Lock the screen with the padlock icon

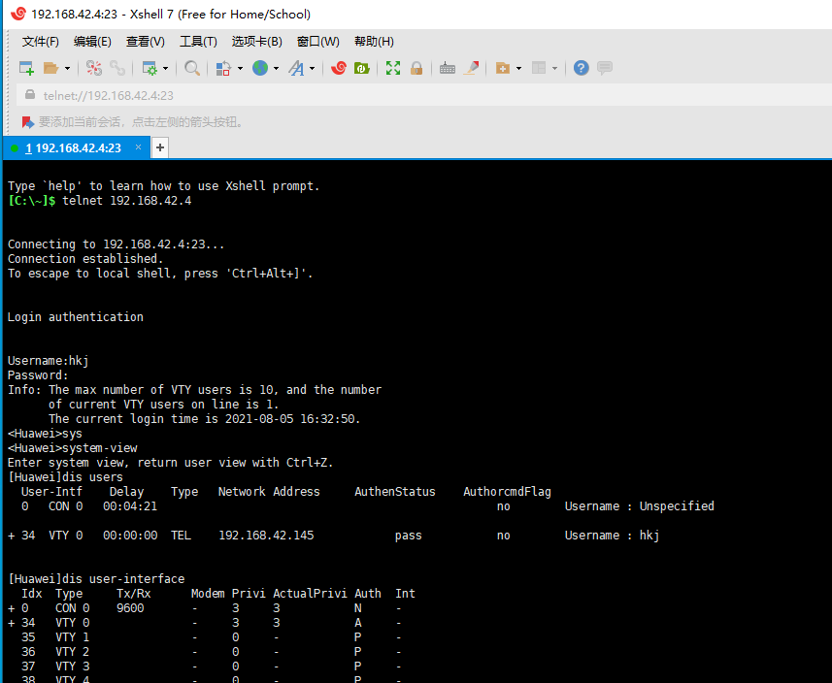pyautogui.click(x=416, y=68)
